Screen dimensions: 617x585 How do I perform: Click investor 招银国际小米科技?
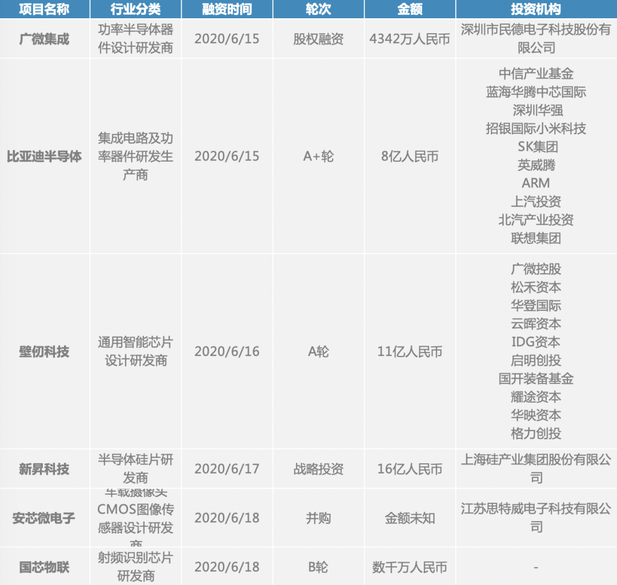[x=536, y=128]
